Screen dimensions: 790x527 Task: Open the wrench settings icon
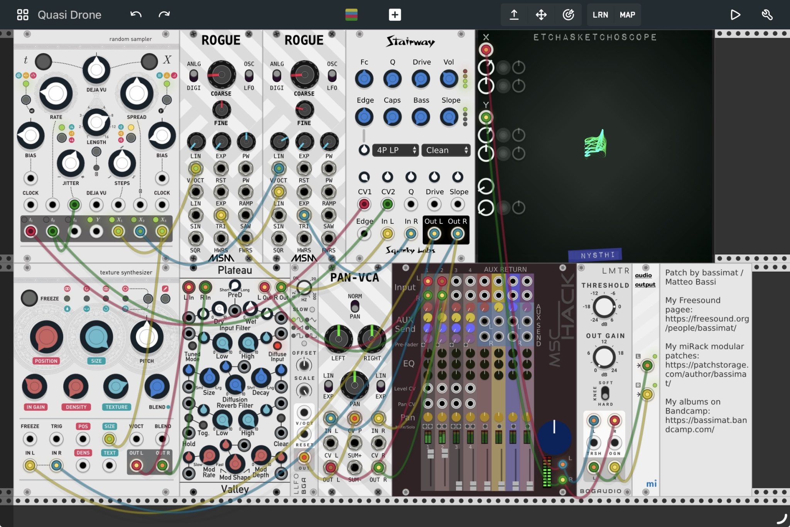pyautogui.click(x=767, y=15)
